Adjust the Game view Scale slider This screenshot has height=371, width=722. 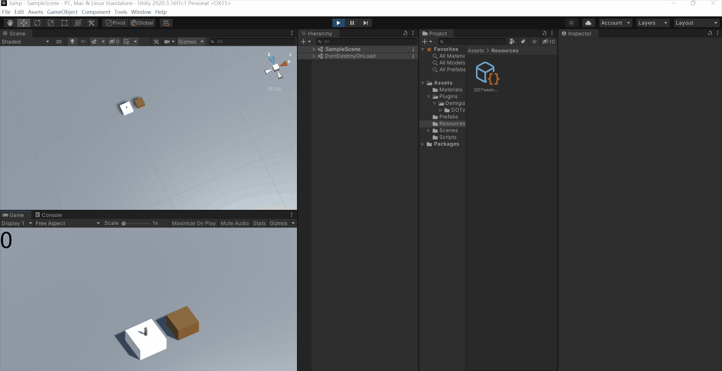pos(124,223)
